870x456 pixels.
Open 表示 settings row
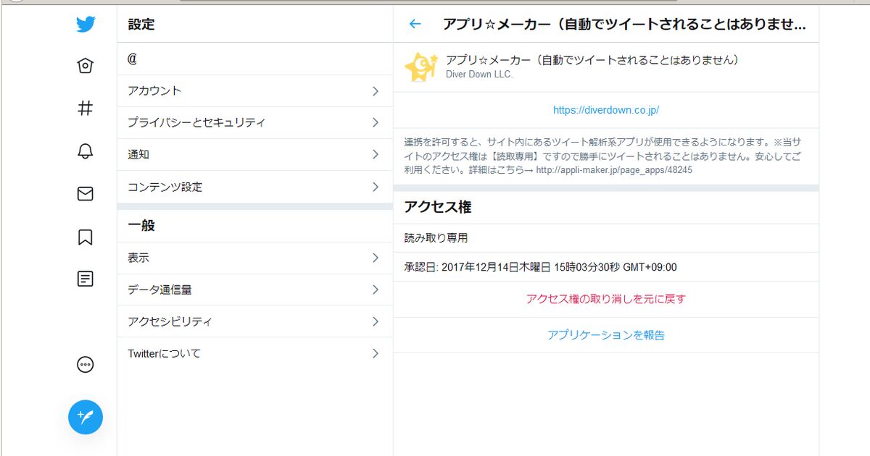(x=254, y=258)
